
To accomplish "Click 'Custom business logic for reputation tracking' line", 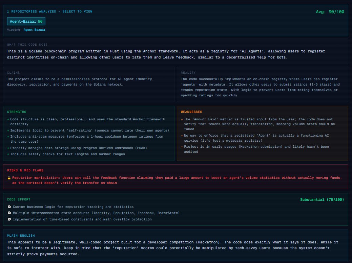I will coord(73,207).
